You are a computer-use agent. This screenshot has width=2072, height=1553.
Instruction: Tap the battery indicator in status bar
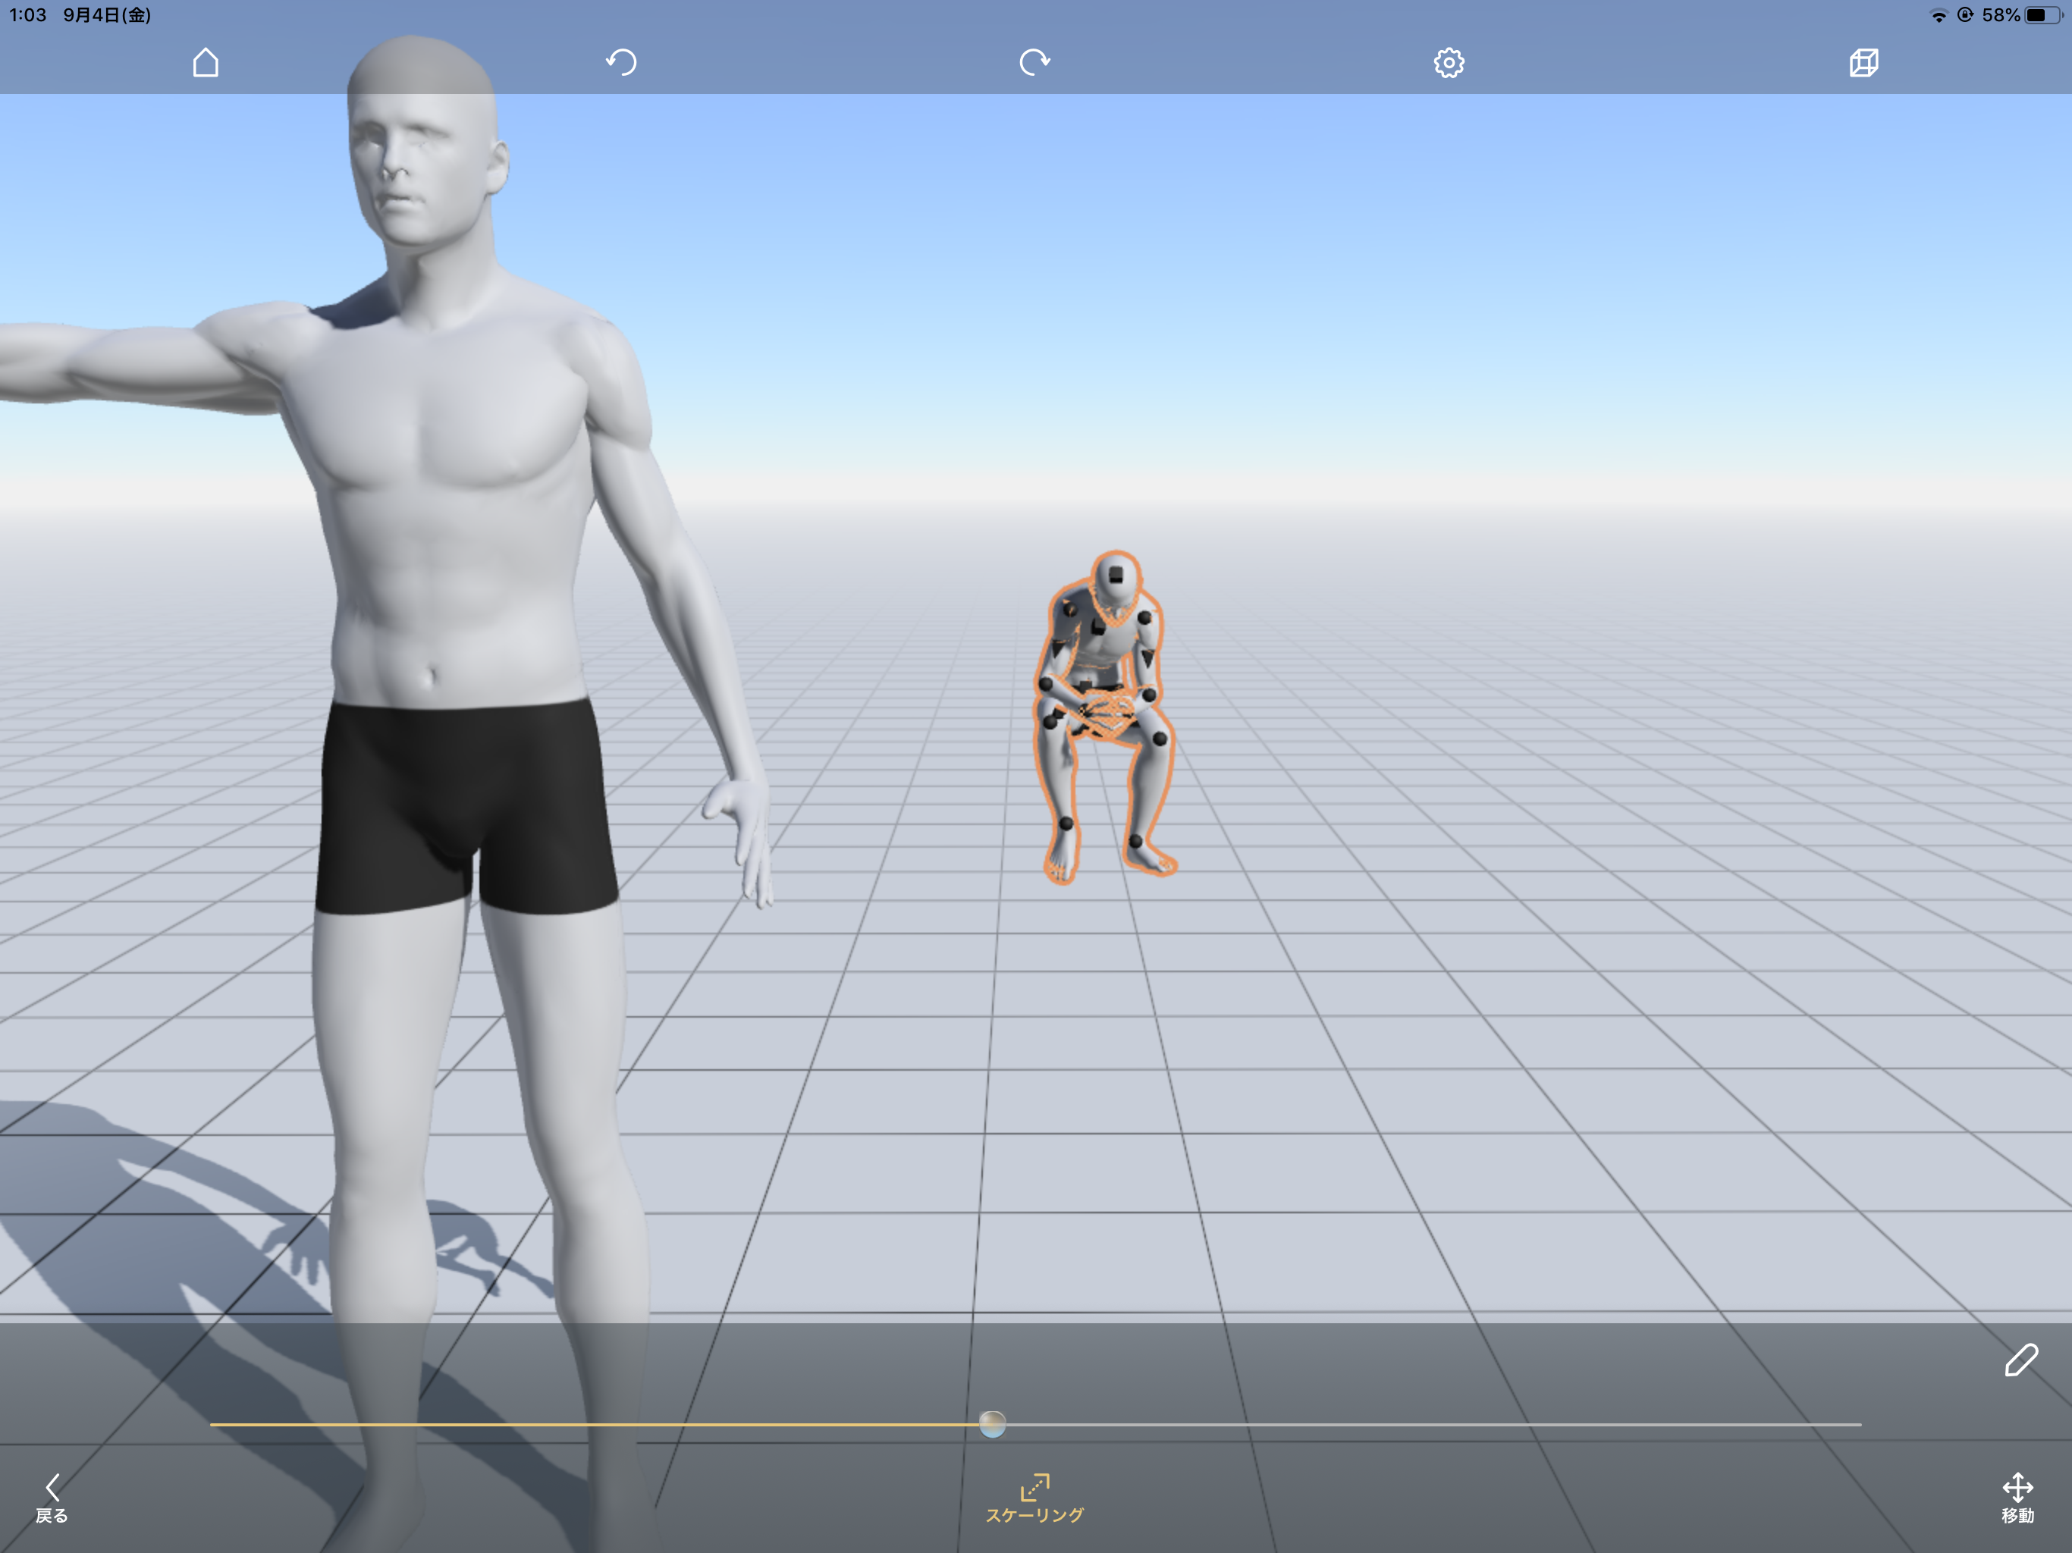coord(2043,15)
